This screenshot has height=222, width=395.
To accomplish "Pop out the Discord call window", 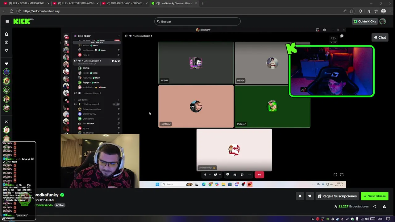I will click(x=335, y=175).
